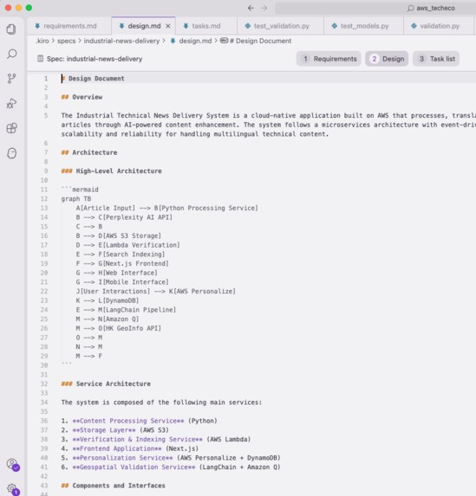The height and width of the screenshot is (496, 476).
Task: Expand .kiro breadcrumb segment
Action: click(x=42, y=41)
